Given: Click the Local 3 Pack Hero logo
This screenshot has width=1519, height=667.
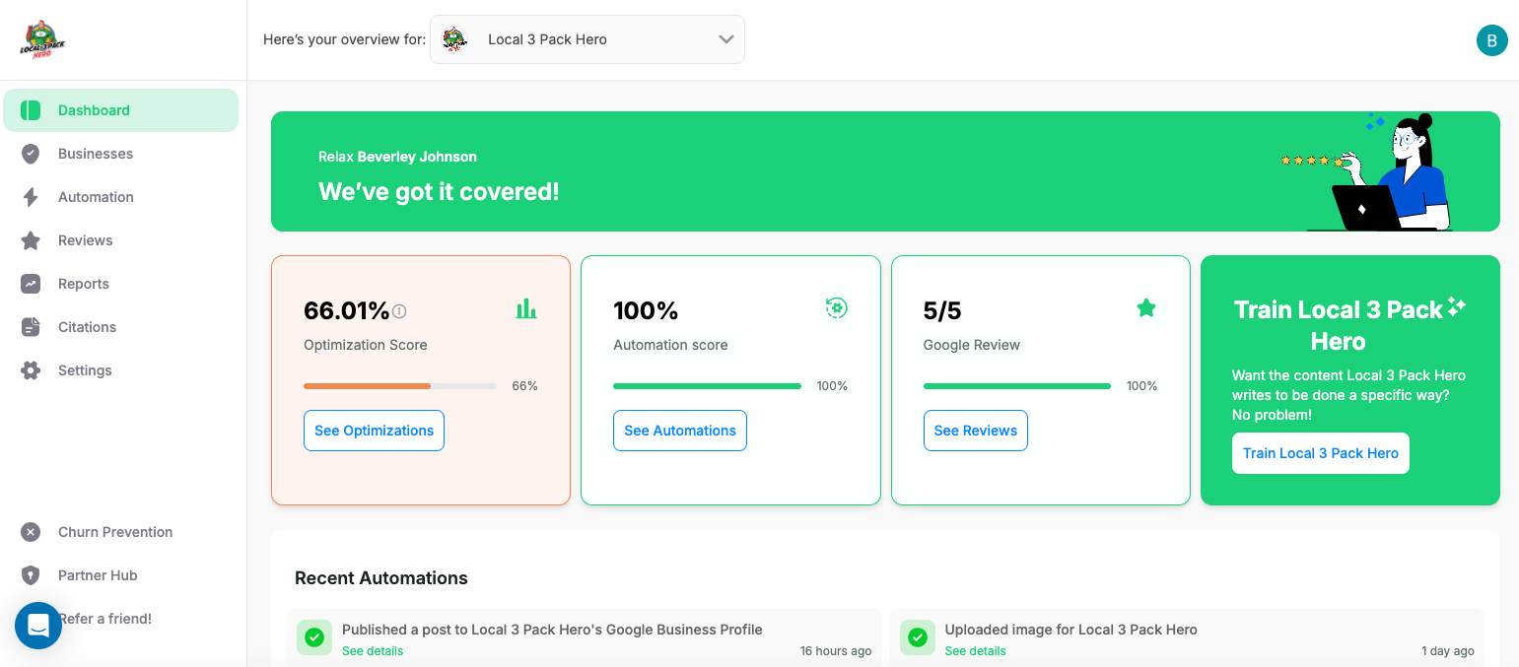Looking at the screenshot, I should click(x=41, y=39).
